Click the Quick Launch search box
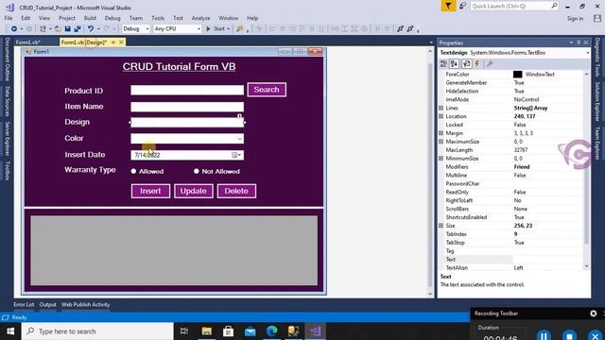Viewport: 605px width, 340px height. (514, 7)
